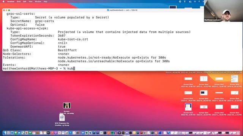Open Mail in the dock

(x=19, y=133)
